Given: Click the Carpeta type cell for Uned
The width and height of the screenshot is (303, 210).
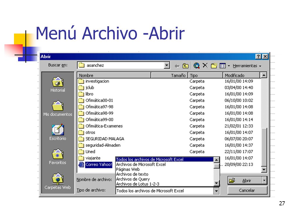Looking at the screenshot, I should (x=197, y=152).
